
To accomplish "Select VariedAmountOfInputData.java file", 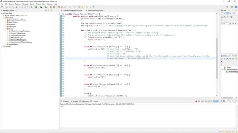I will [22, 42].
